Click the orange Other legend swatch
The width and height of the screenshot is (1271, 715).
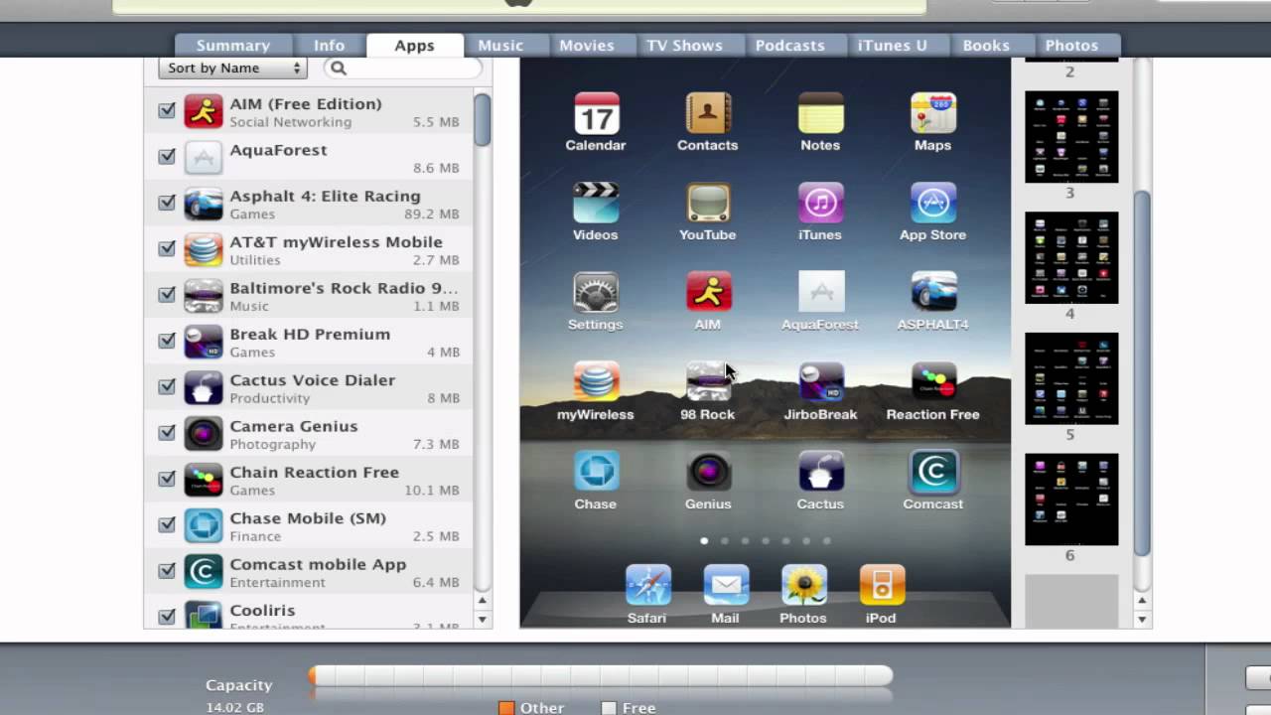(506, 708)
